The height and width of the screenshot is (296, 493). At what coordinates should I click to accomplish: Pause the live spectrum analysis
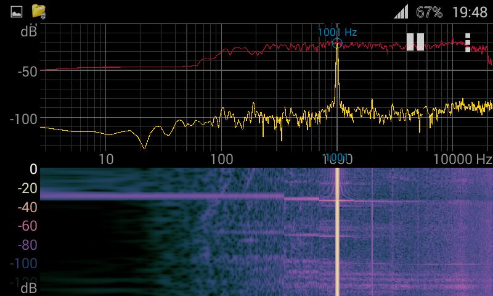point(415,41)
